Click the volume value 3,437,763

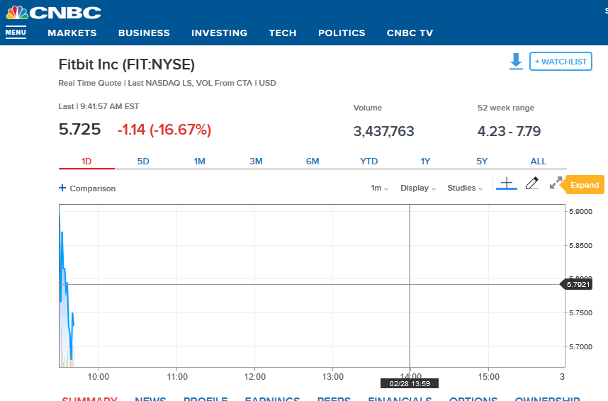[383, 132]
